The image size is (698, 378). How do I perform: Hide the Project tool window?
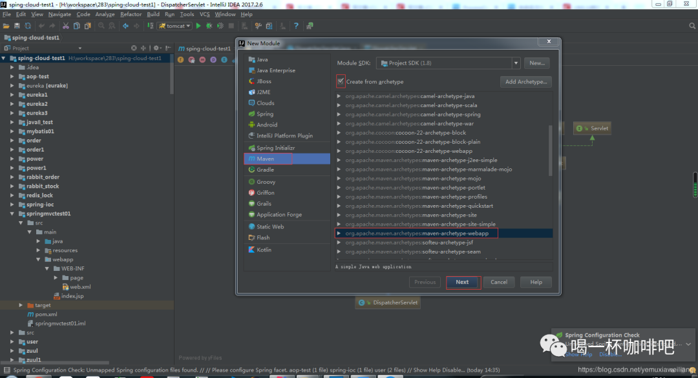[168, 48]
